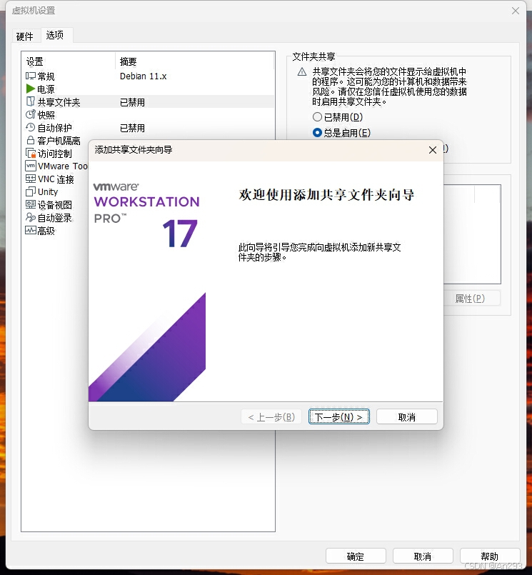Select the 电源 setting label
532x575 pixels.
pyautogui.click(x=46, y=89)
